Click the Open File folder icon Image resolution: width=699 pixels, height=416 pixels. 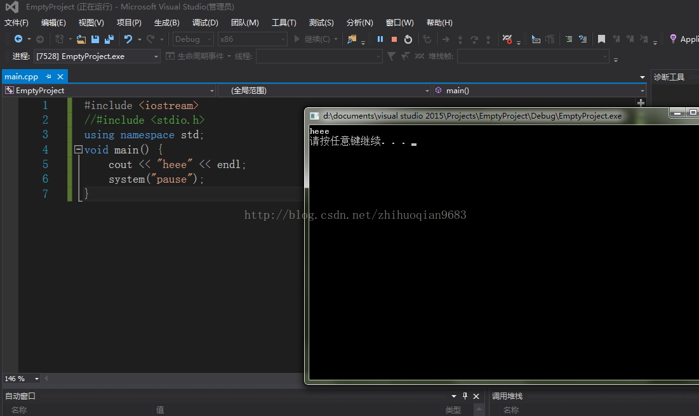pos(81,39)
